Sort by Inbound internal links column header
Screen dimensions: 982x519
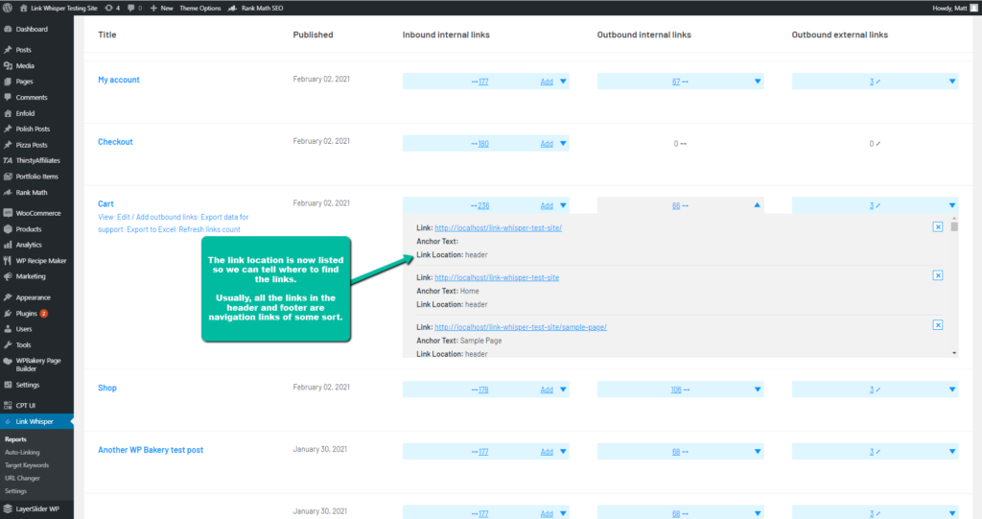pos(446,35)
